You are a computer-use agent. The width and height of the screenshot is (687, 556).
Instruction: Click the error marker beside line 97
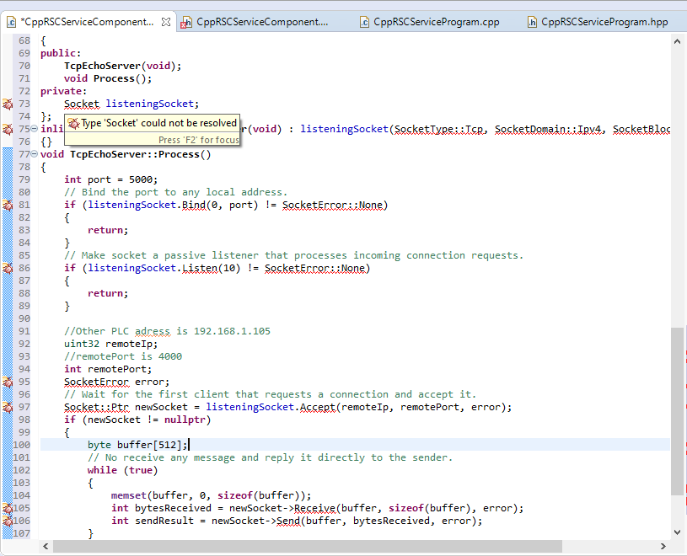[x=8, y=407]
